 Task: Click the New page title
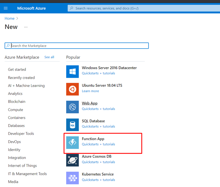(x=11, y=27)
